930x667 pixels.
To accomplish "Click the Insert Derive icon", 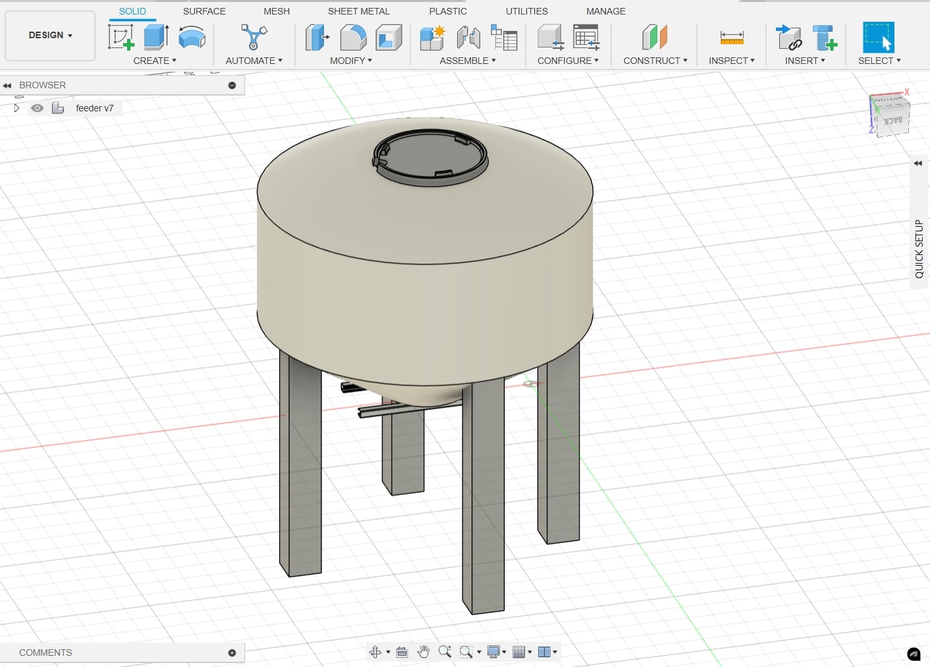I will [788, 38].
